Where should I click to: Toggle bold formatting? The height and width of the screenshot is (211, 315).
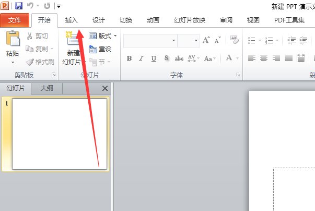point(129,58)
